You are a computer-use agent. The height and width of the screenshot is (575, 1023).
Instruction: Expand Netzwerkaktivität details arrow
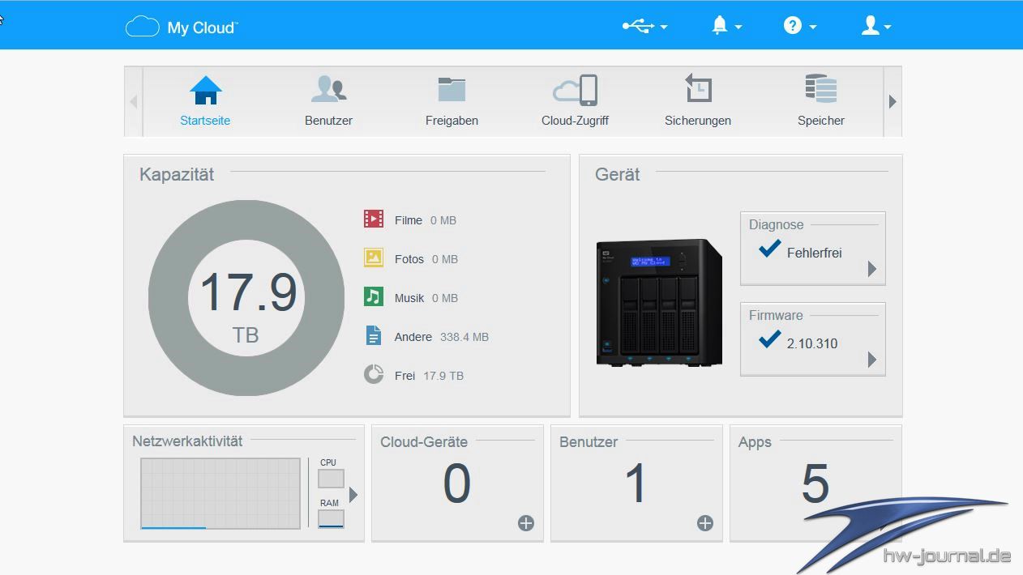(353, 494)
